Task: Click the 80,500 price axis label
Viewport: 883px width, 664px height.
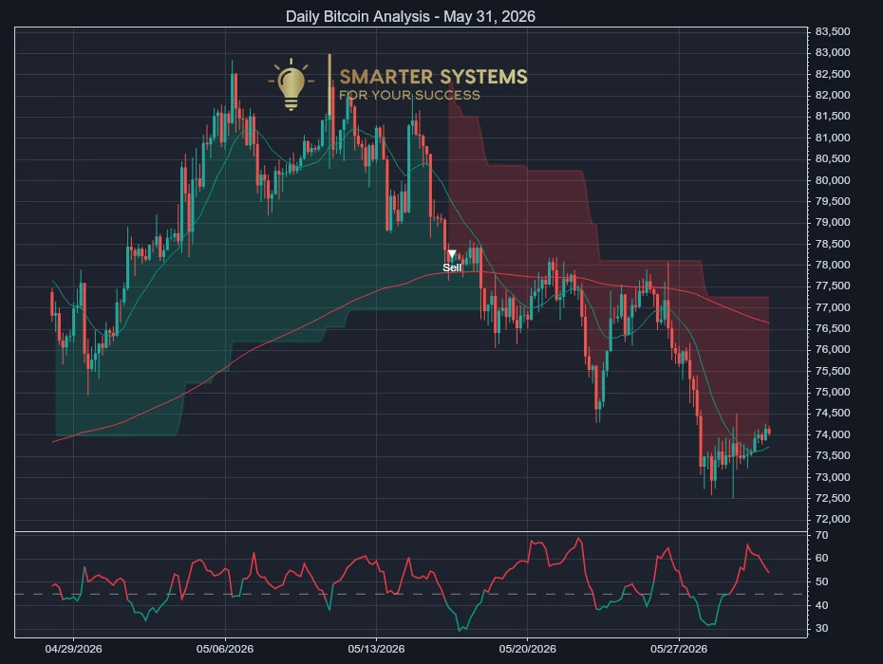Action: click(x=833, y=158)
